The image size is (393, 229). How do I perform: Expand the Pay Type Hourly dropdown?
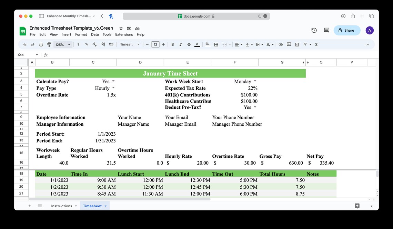click(113, 88)
